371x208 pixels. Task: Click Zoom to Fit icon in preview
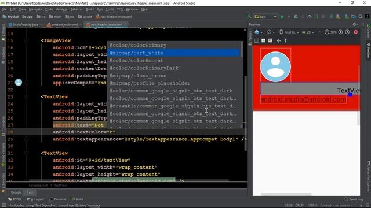click(347, 32)
